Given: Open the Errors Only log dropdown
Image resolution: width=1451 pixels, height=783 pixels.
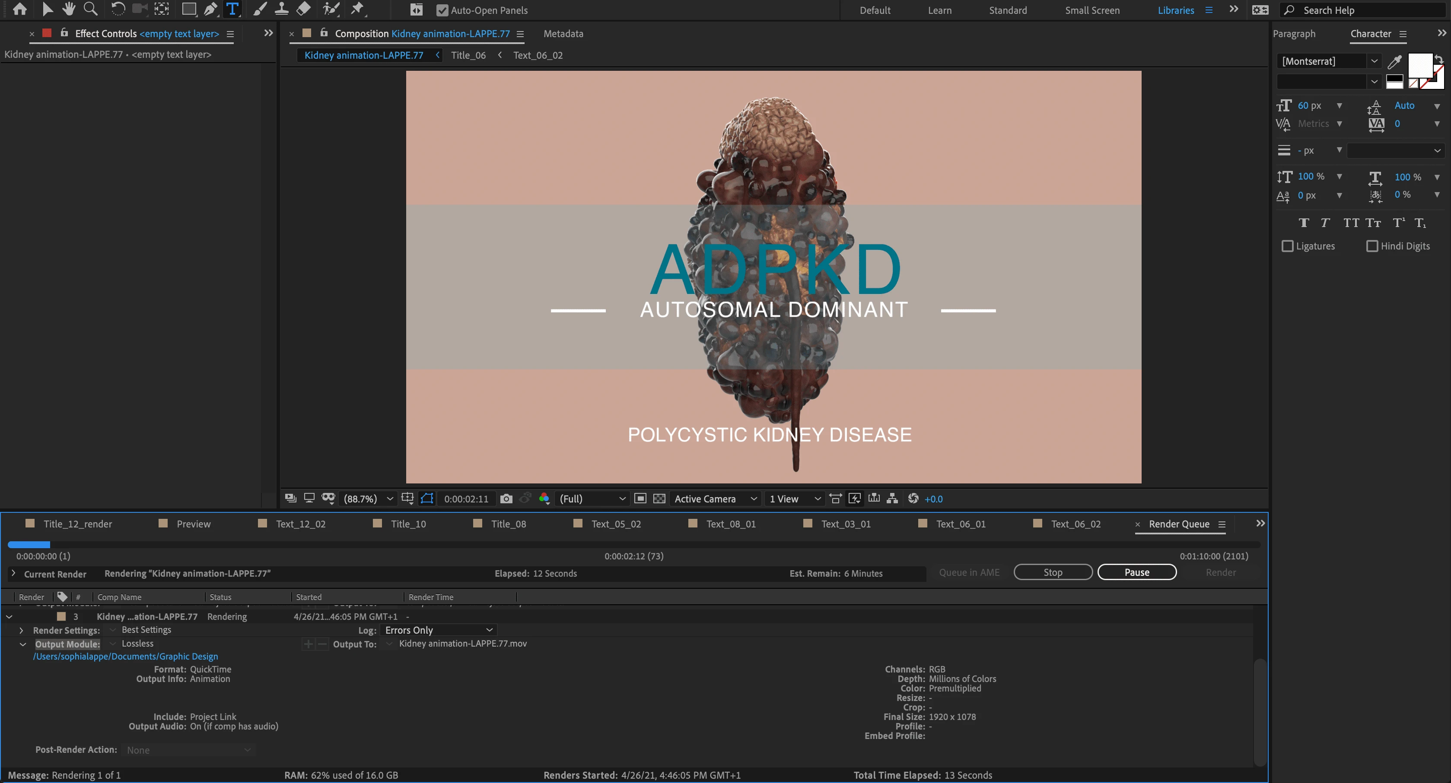Looking at the screenshot, I should pos(438,630).
